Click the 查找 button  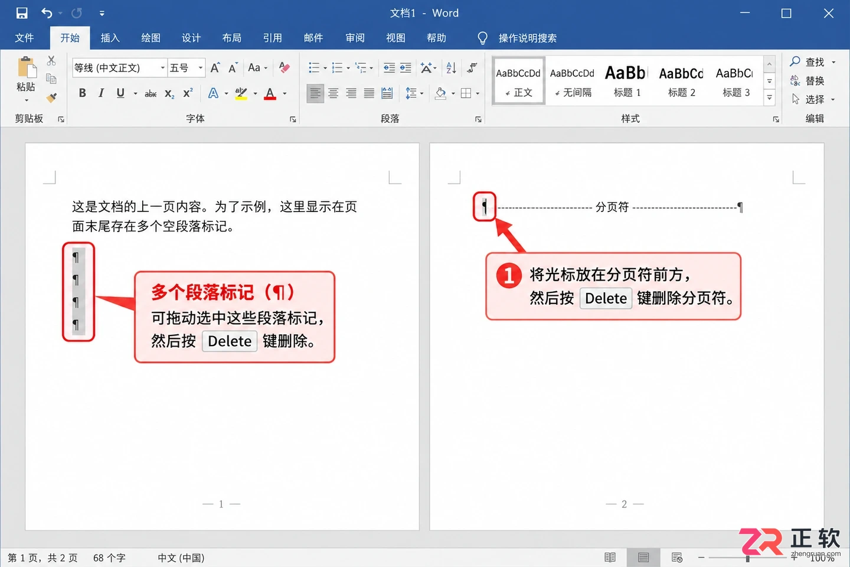tap(813, 62)
